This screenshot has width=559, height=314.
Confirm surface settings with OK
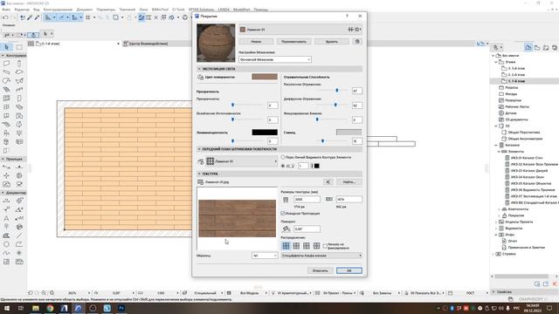[349, 270]
